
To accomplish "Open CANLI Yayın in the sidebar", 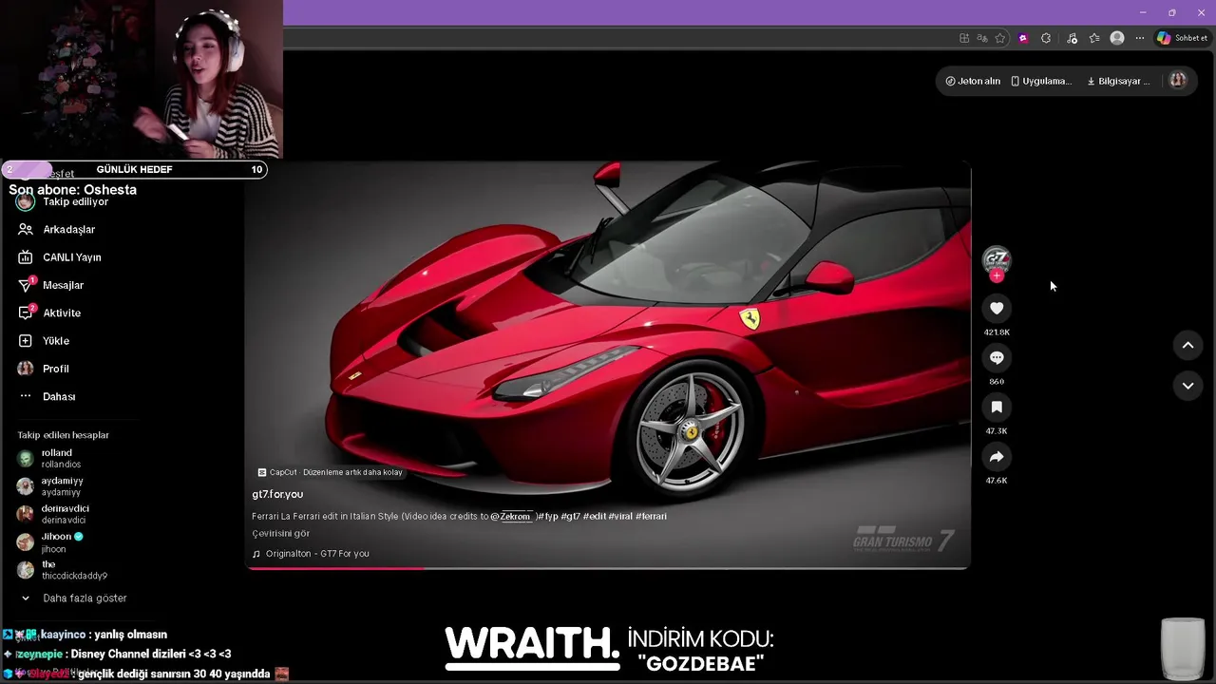I will point(60,257).
